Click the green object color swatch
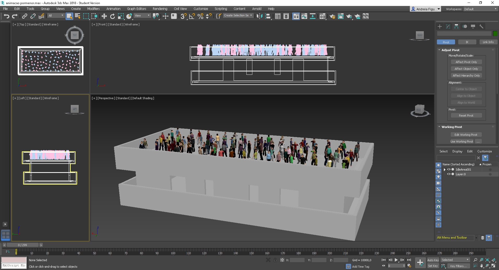Viewport: 499px width, 270px height. coord(495,33)
